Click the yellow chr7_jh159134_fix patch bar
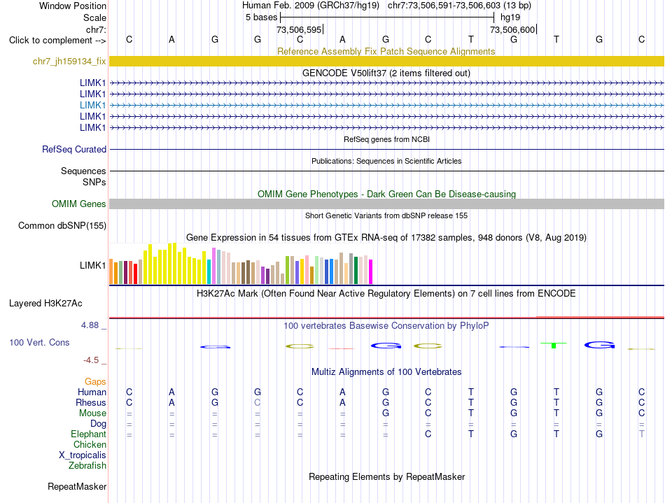Screen dimensions: 665x503 (386, 61)
